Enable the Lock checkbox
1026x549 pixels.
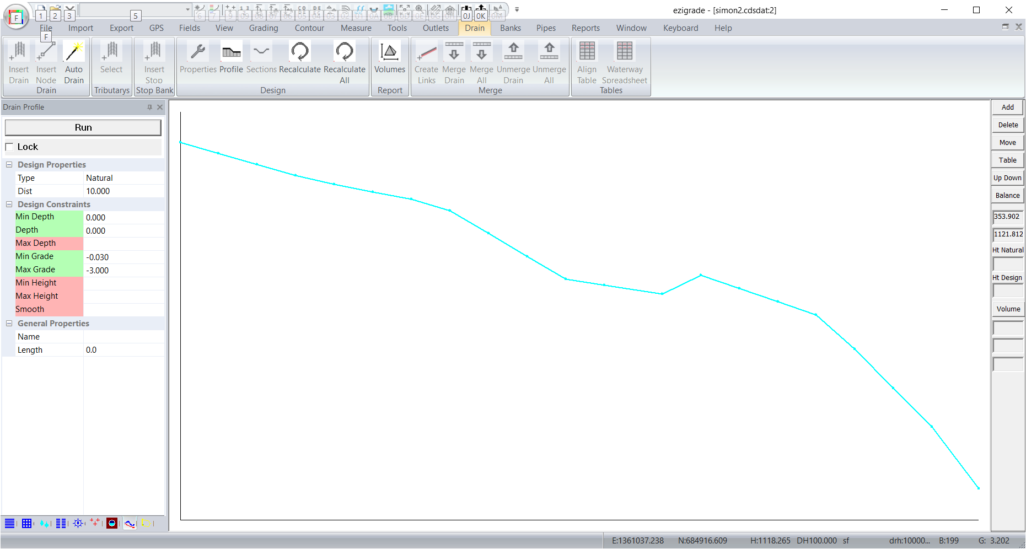coord(9,147)
